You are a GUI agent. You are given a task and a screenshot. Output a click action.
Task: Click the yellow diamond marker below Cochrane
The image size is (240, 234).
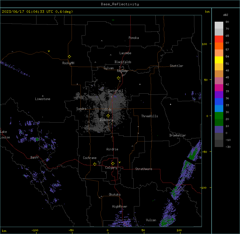click(x=95, y=164)
